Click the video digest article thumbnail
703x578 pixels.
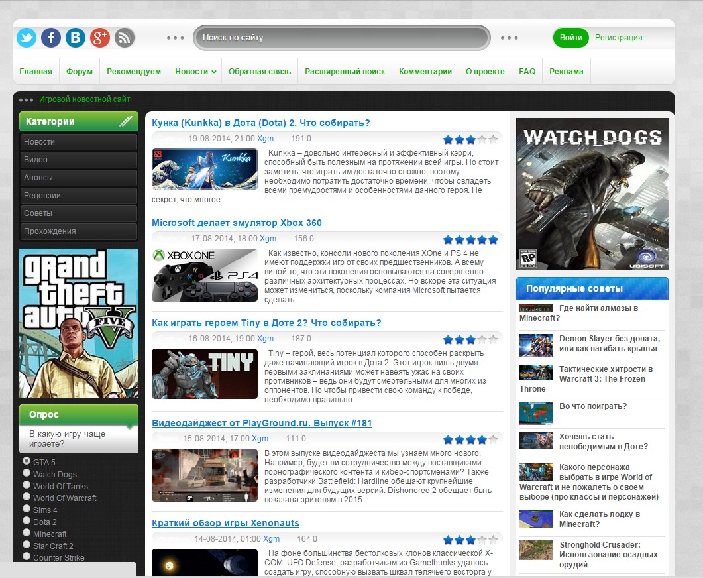pos(205,475)
